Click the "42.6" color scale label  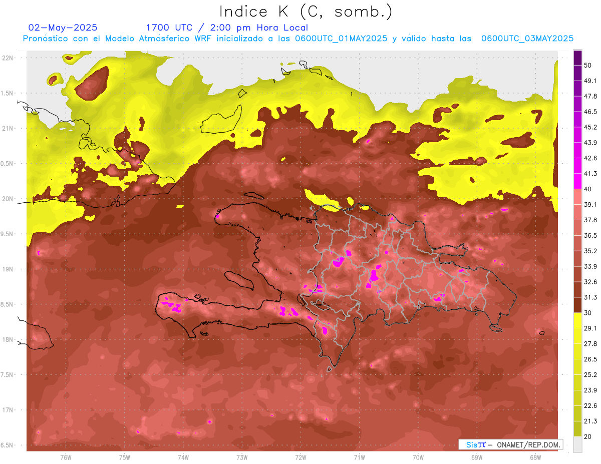(x=590, y=158)
